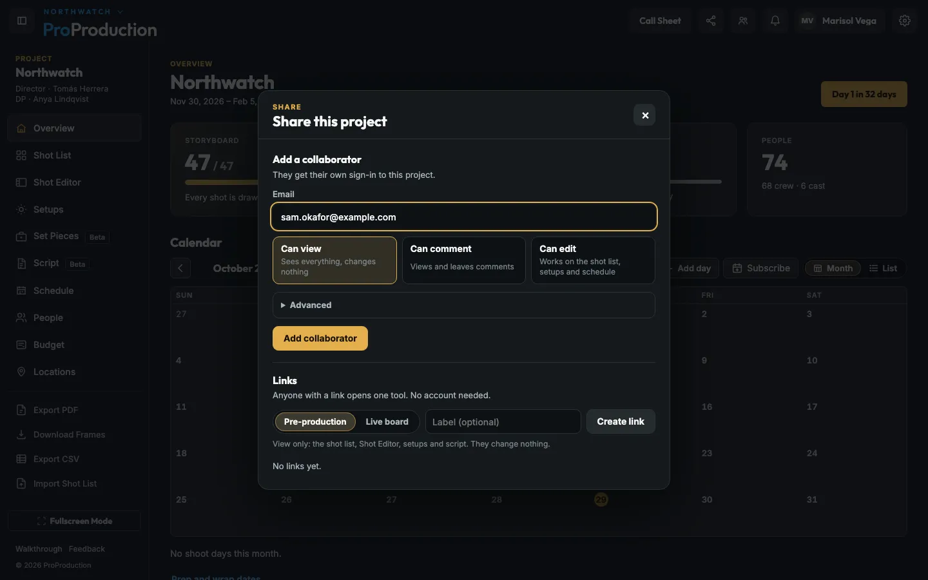The height and width of the screenshot is (580, 928).
Task: Choose the Pre-production link type
Action: 315,422
